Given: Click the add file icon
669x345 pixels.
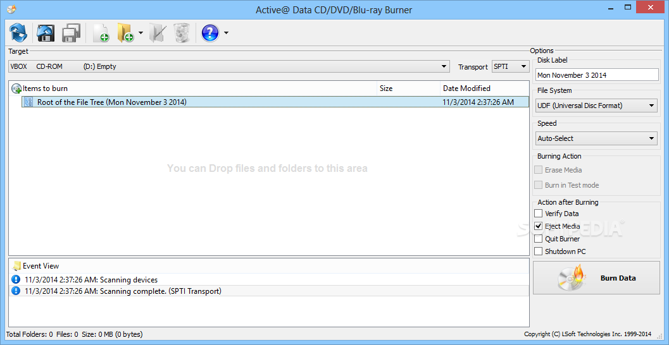Looking at the screenshot, I should click(101, 33).
